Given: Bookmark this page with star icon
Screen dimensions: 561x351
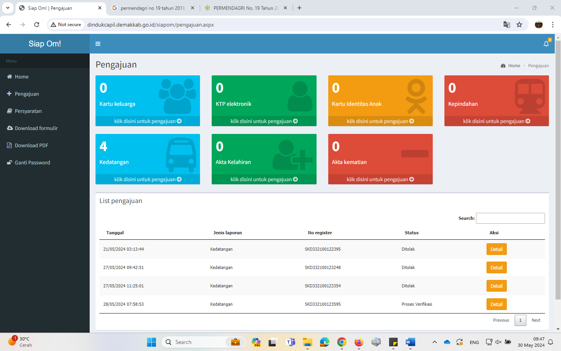Looking at the screenshot, I should pyautogui.click(x=519, y=25).
